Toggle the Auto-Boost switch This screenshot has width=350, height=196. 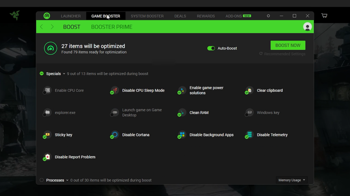click(x=211, y=48)
